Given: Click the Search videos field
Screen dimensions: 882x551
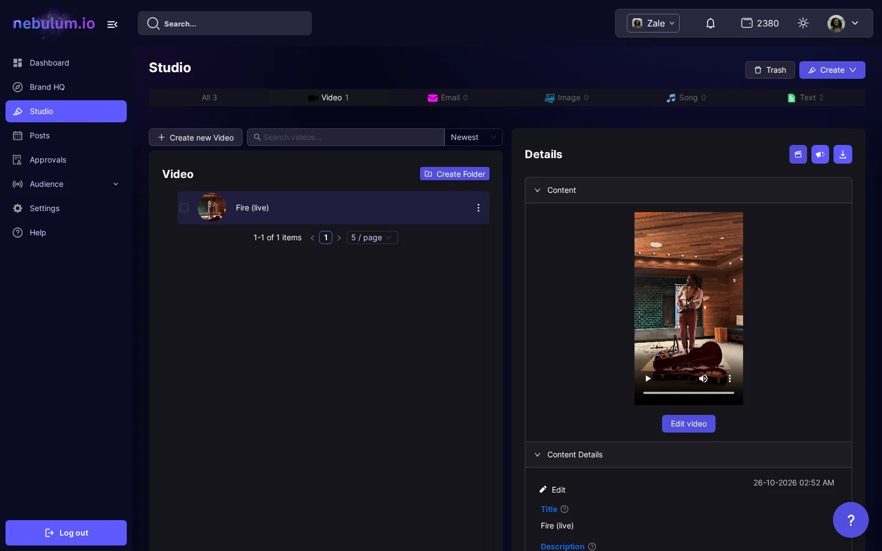Looking at the screenshot, I should [346, 137].
